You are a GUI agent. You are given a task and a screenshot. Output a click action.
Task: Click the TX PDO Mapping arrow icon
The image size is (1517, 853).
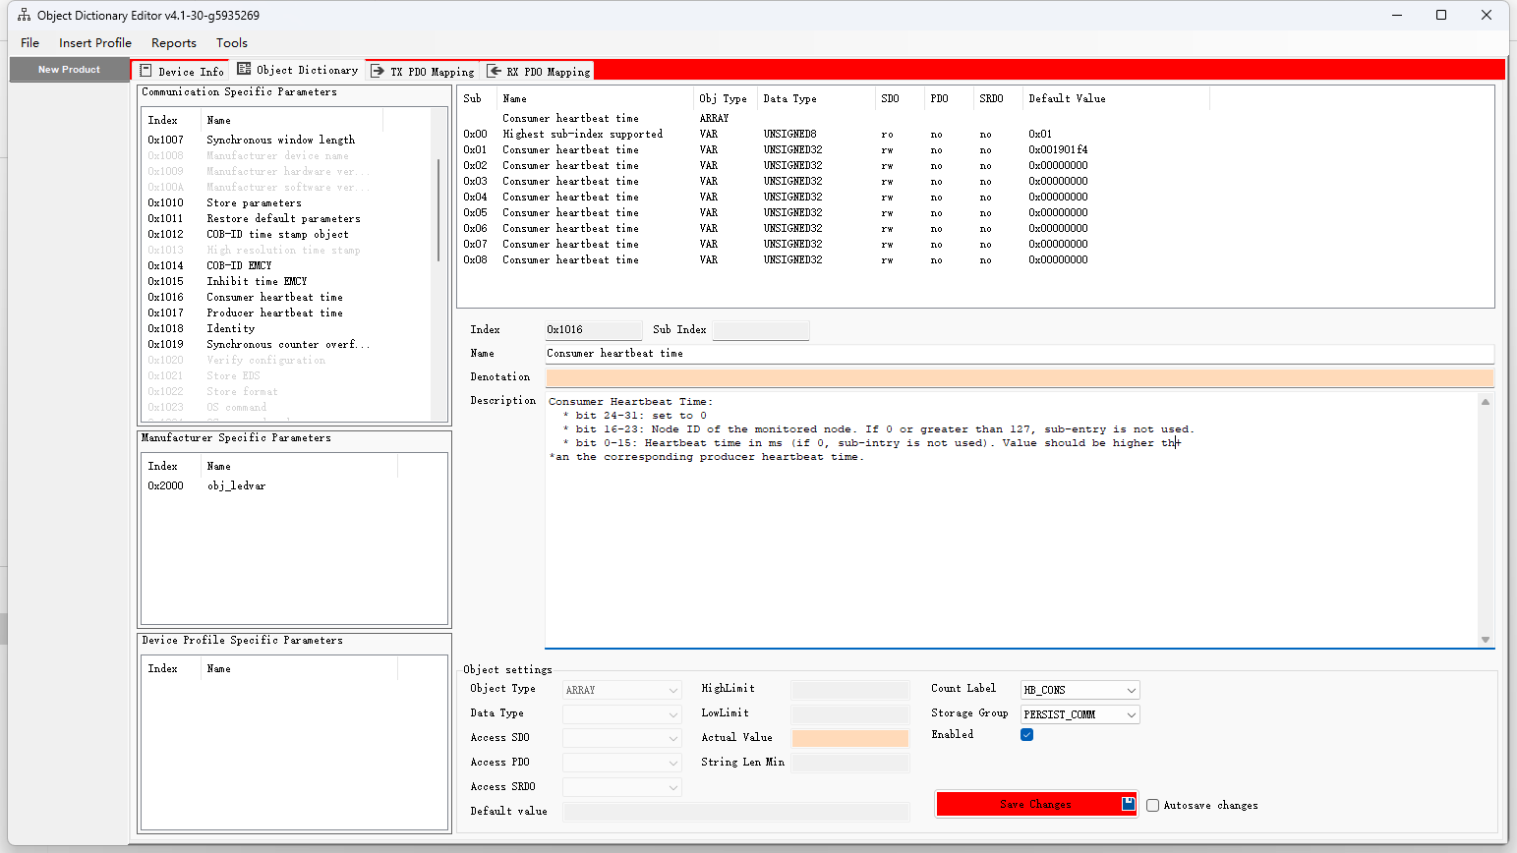point(378,71)
